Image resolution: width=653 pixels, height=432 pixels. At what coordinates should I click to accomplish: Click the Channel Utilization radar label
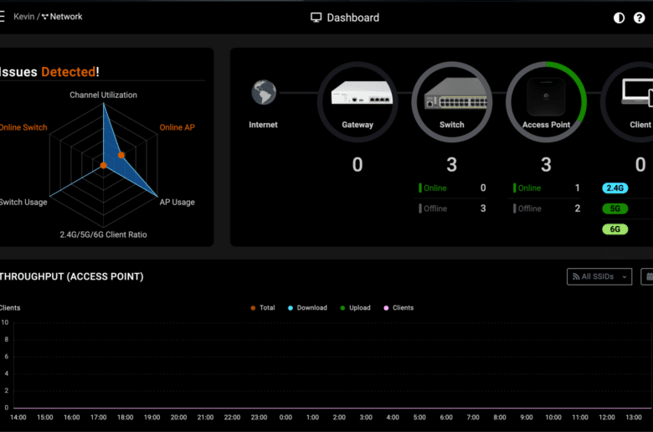103,95
